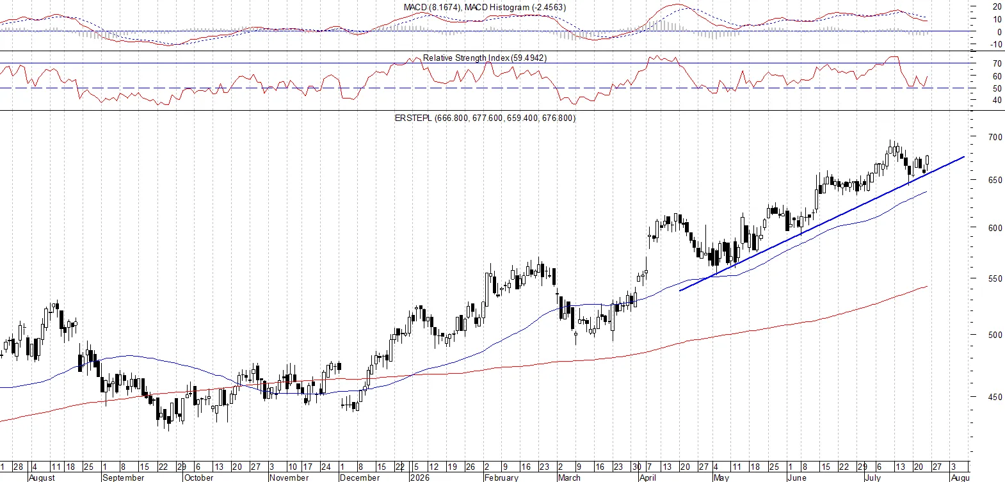Click the ERSTEPL price chart title
Screen dimensions: 1005x482
485,118
